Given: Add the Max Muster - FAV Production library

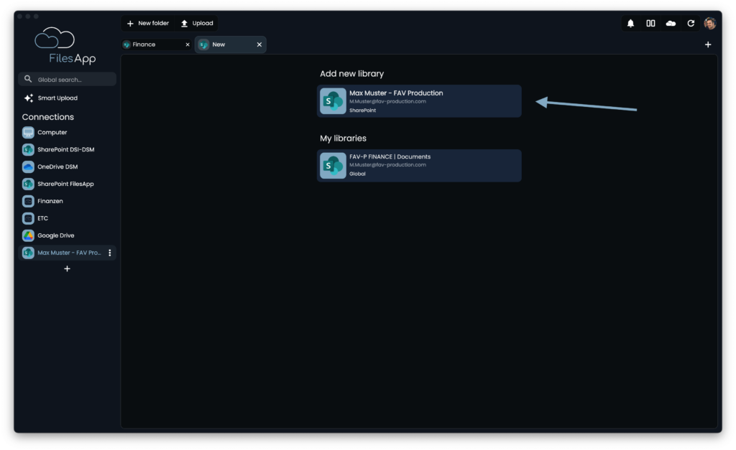Looking at the screenshot, I should [419, 101].
